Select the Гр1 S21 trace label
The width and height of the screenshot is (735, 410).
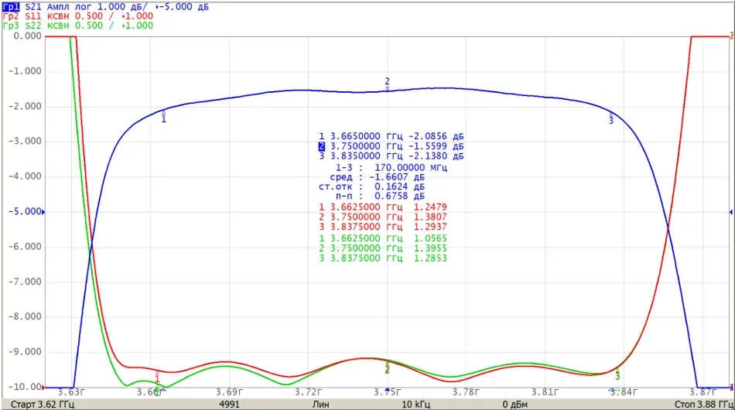click(23, 7)
